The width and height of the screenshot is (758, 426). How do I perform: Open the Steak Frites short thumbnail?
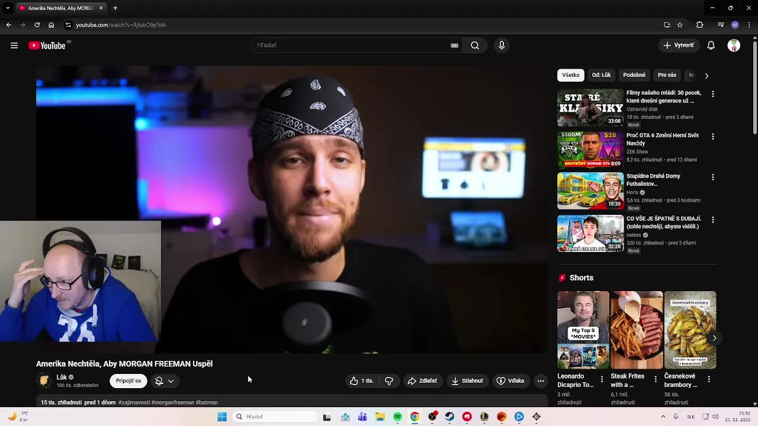pyautogui.click(x=637, y=330)
